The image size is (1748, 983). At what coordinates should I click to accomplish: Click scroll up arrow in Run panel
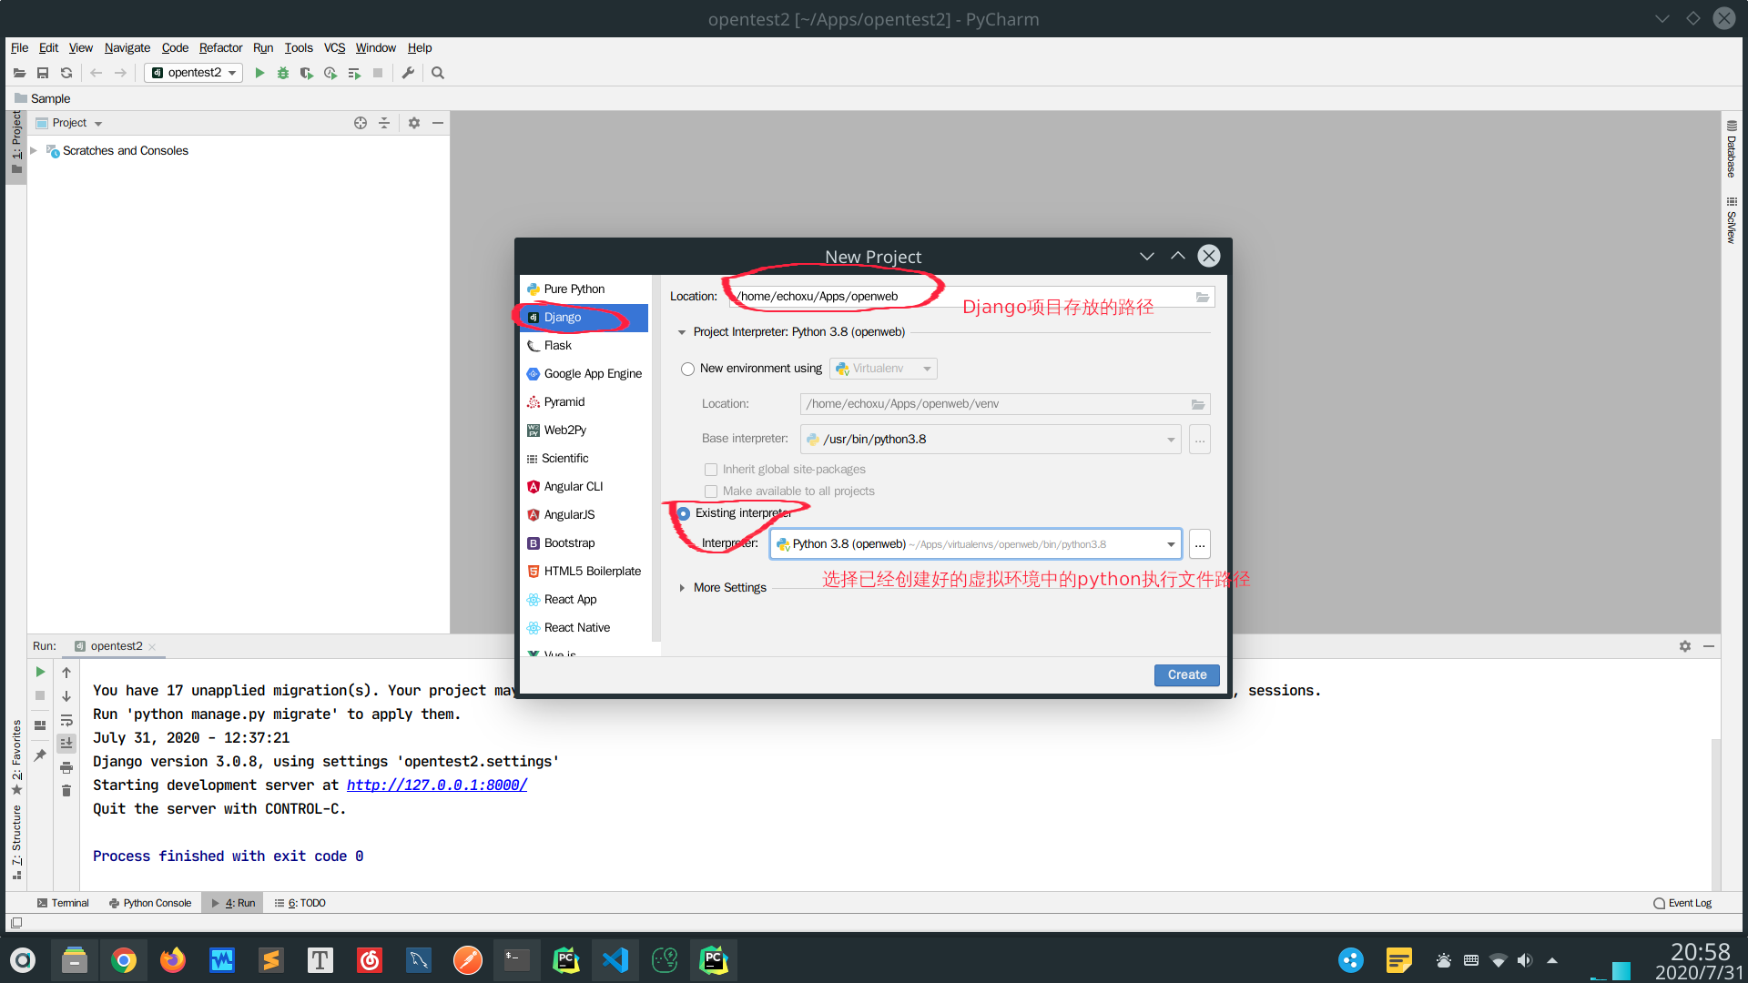pyautogui.click(x=66, y=673)
